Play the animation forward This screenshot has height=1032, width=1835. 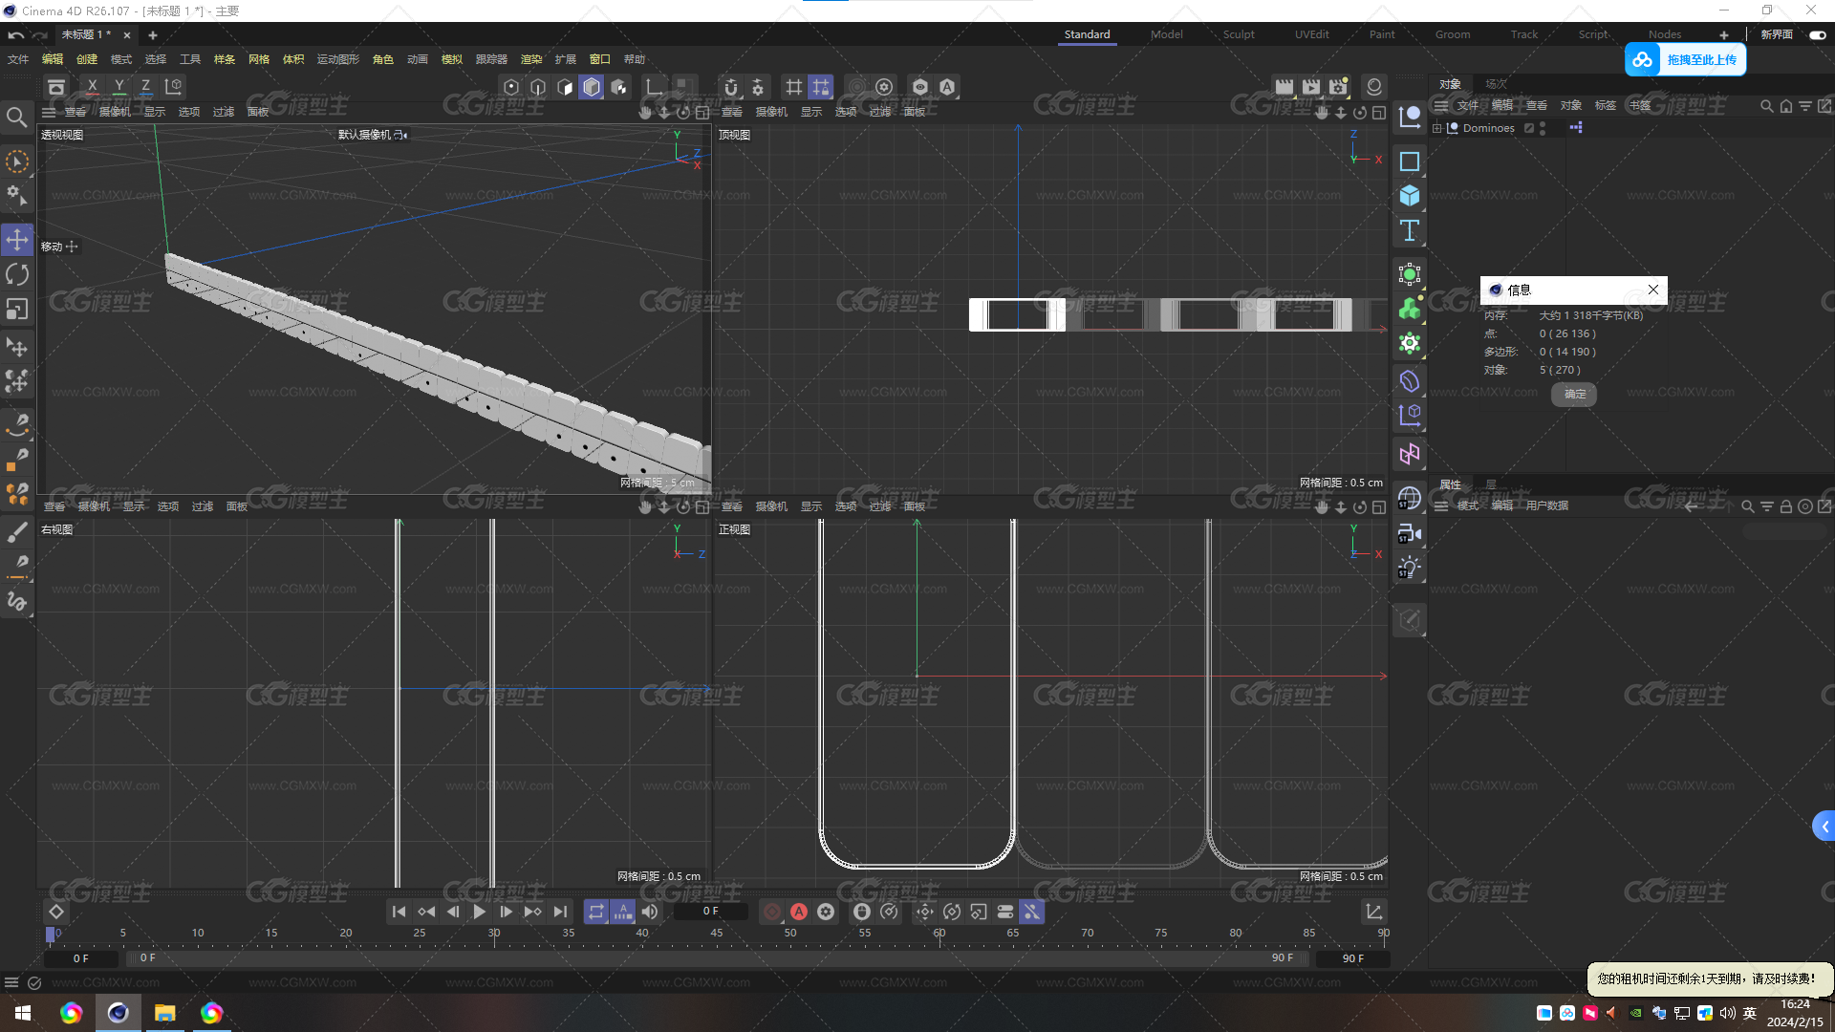click(x=479, y=912)
